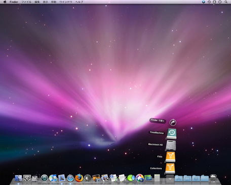231x185 pixels.
Task: Collapse the stack via Dock arrow icon
Action: pyautogui.click(x=170, y=178)
